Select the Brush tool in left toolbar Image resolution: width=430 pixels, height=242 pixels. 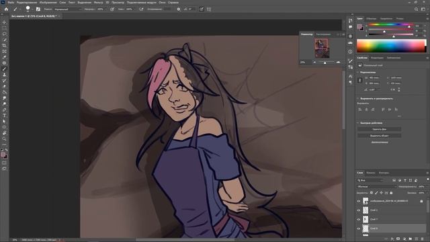(x=4, y=69)
